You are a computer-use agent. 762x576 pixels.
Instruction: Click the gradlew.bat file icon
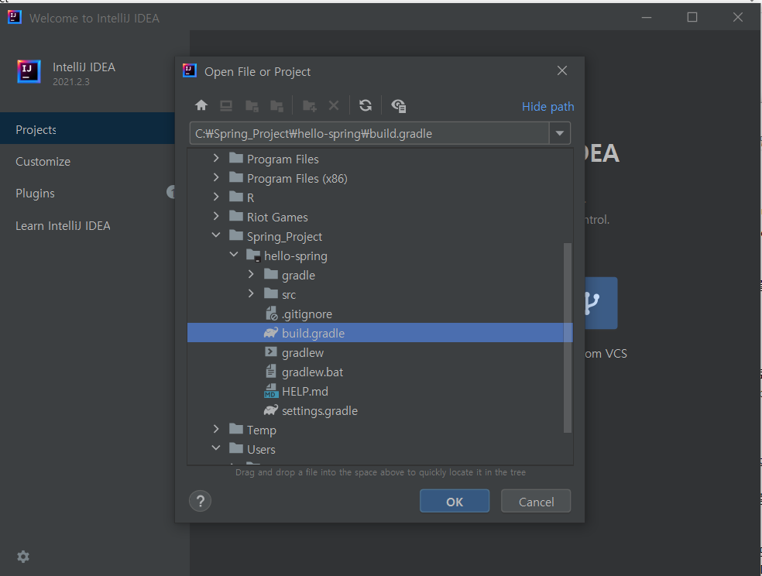point(271,372)
